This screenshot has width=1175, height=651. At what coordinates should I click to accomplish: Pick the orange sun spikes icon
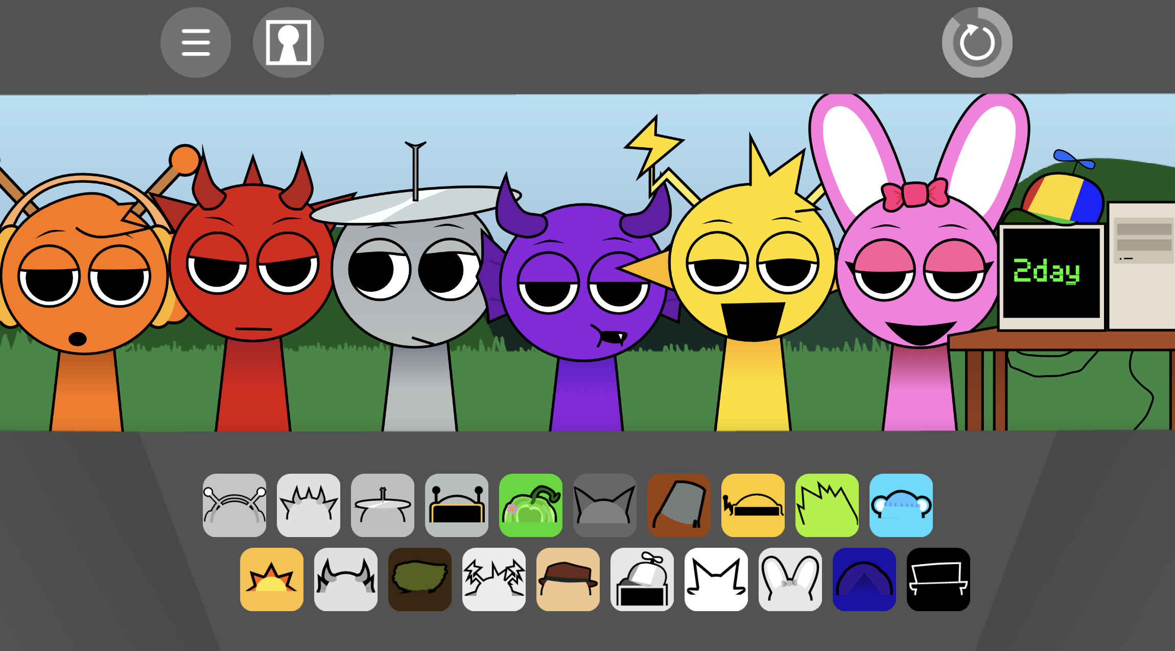pos(272,579)
